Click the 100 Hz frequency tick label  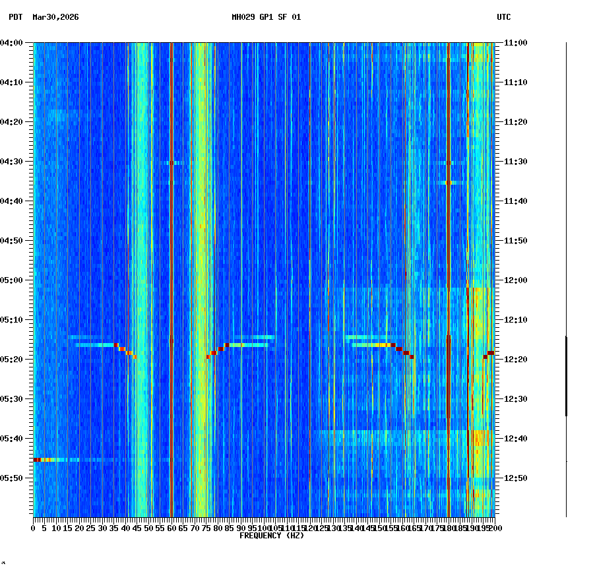(x=263, y=528)
